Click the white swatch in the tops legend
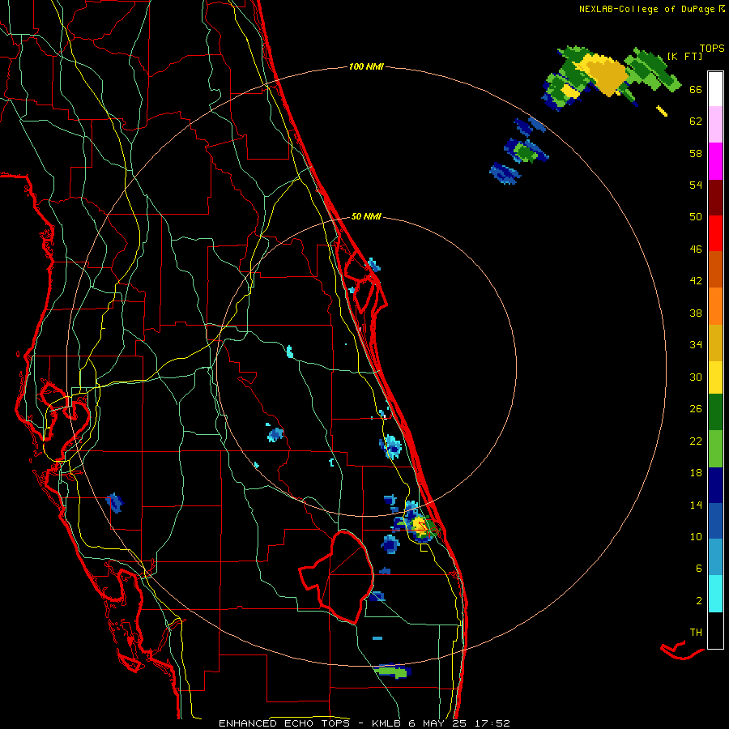This screenshot has height=729, width=729. 715,89
